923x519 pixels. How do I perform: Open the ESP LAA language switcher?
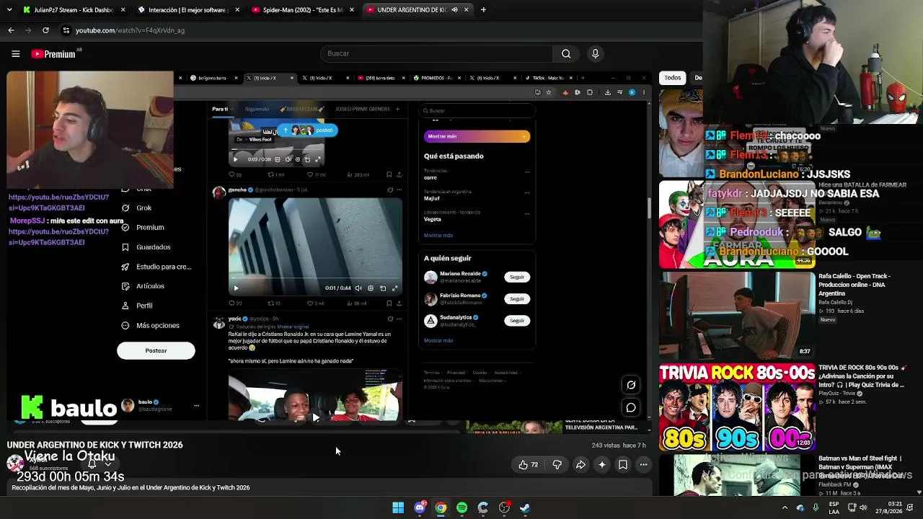coord(834,507)
